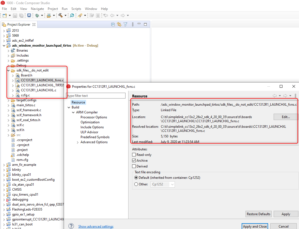Click inside the type filter text field
This screenshot has height=229, width=299.
click(96, 95)
